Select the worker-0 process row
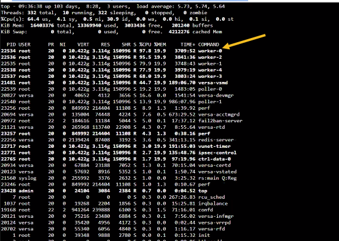This screenshot has height=241, width=339. coord(112,51)
